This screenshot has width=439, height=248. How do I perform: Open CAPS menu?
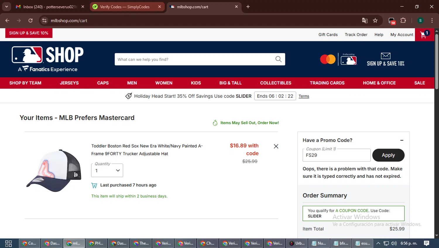point(103,83)
